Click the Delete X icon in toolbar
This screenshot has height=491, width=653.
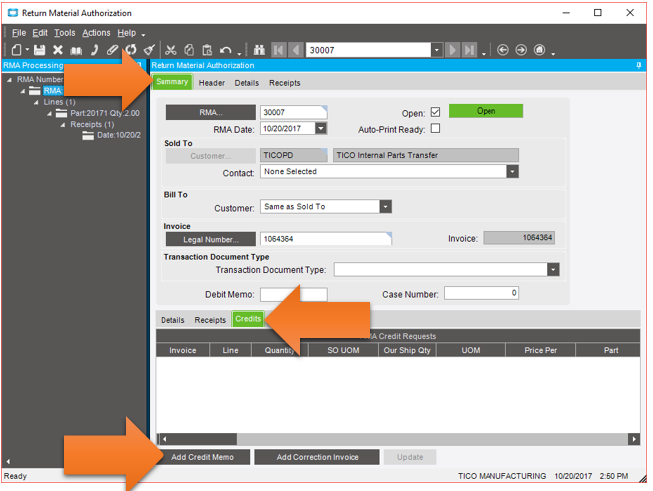pyautogui.click(x=58, y=50)
